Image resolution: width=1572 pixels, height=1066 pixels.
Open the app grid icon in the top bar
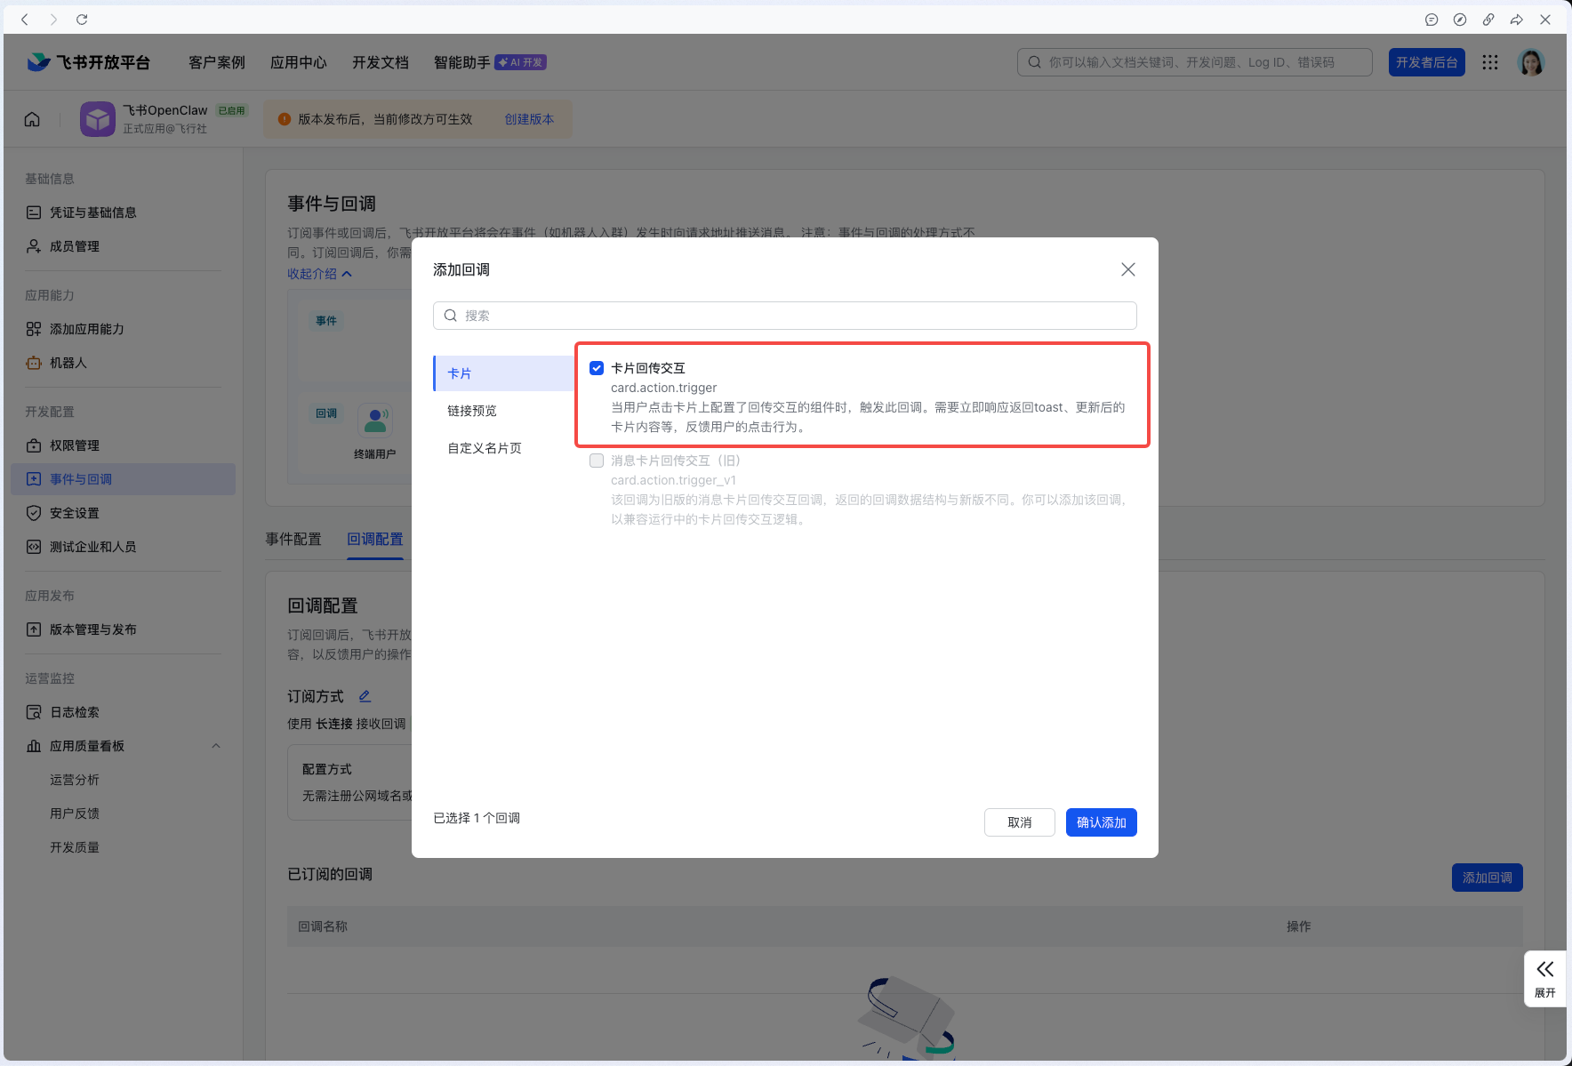pyautogui.click(x=1491, y=61)
